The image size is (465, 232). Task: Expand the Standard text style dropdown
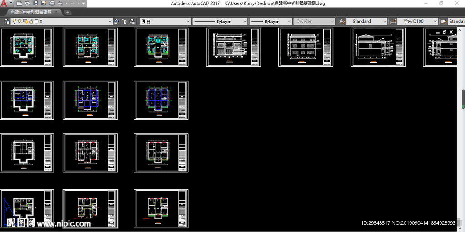pos(384,21)
